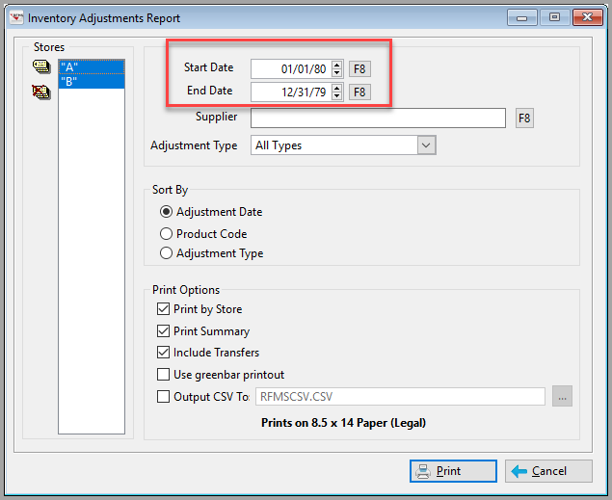Increase End Date with the up spinner
Screen dimensions: 612x500
click(336, 88)
